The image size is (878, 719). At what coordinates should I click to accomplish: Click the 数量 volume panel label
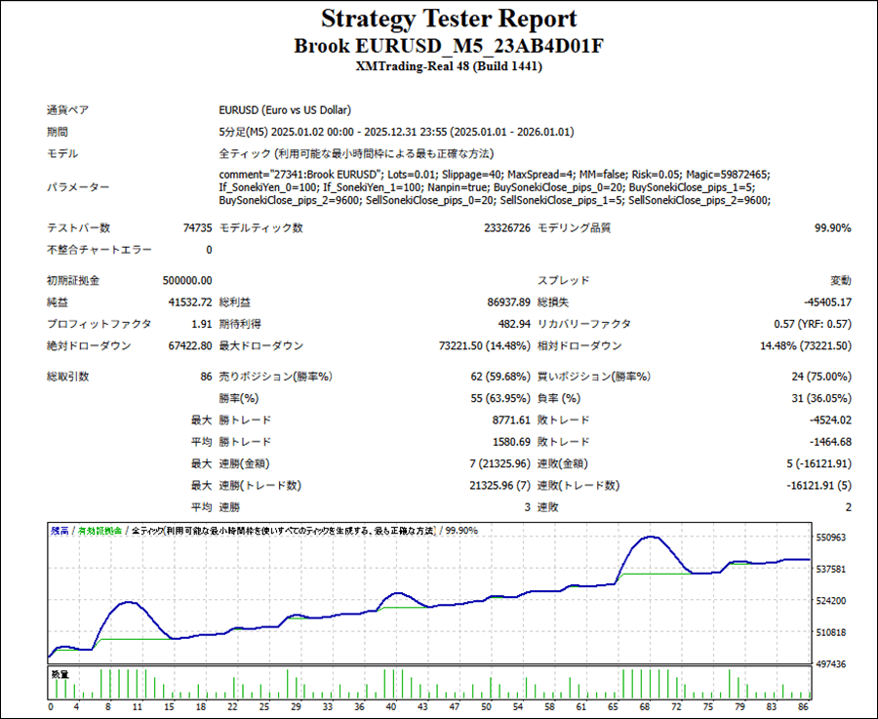[x=60, y=674]
